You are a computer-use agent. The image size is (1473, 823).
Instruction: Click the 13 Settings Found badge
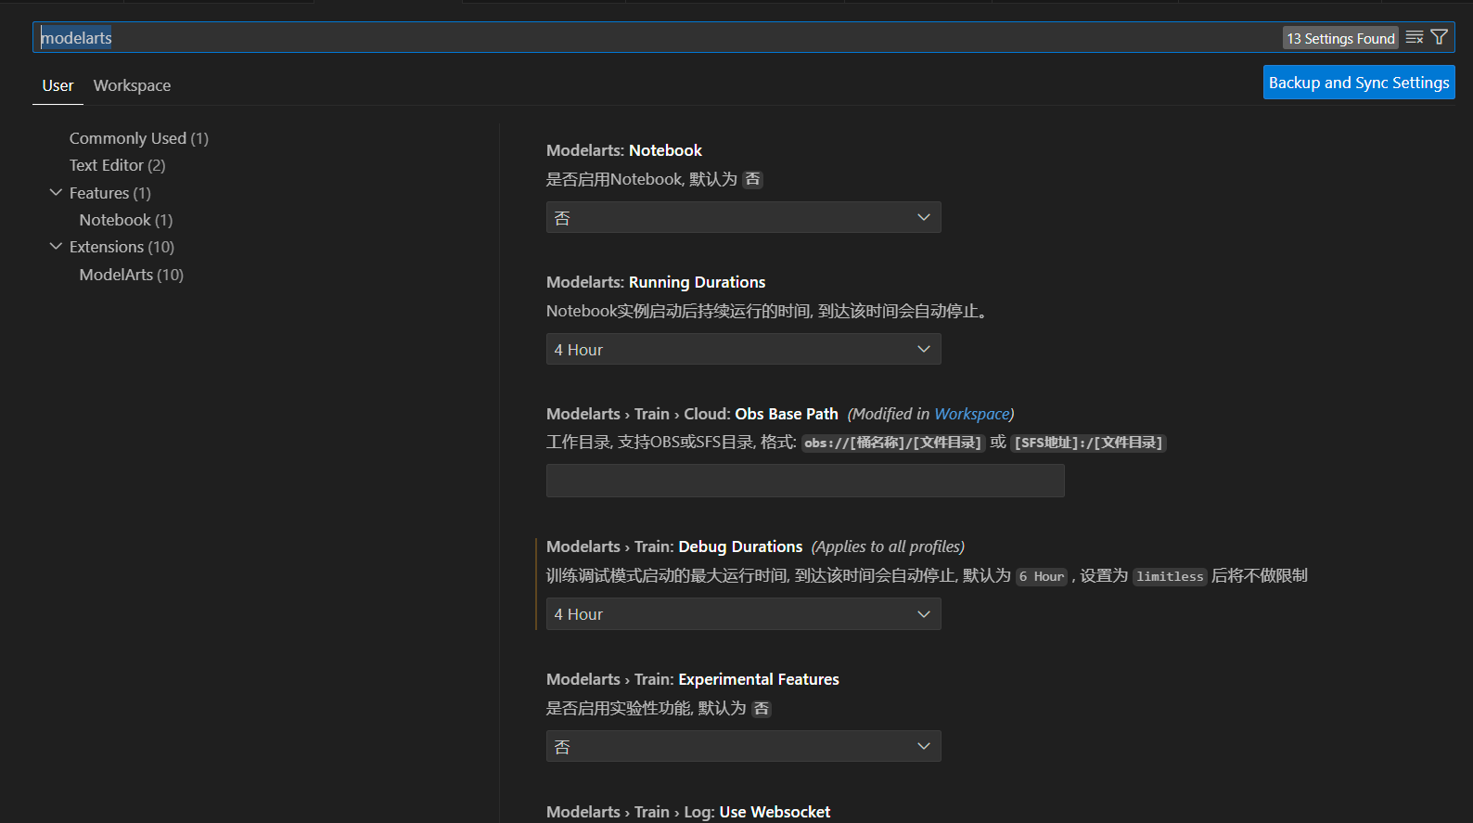pos(1340,38)
